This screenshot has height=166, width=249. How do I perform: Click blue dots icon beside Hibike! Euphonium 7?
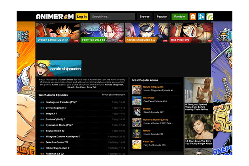(x=42, y=148)
